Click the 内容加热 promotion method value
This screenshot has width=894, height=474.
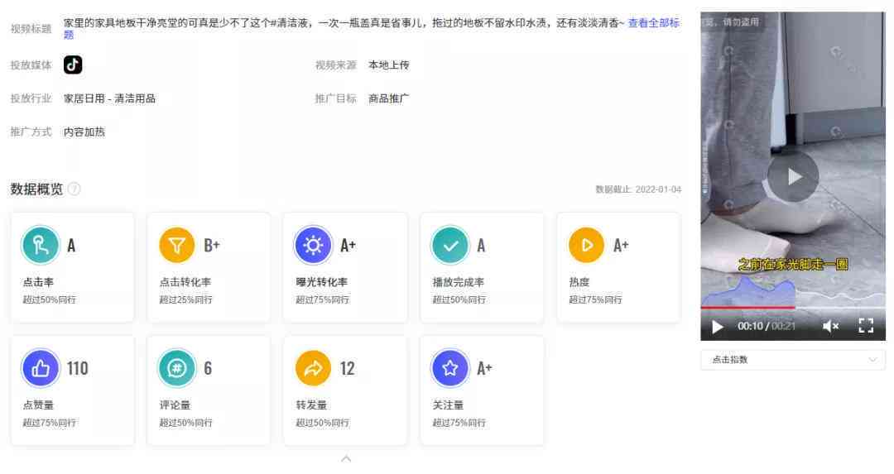pos(84,132)
